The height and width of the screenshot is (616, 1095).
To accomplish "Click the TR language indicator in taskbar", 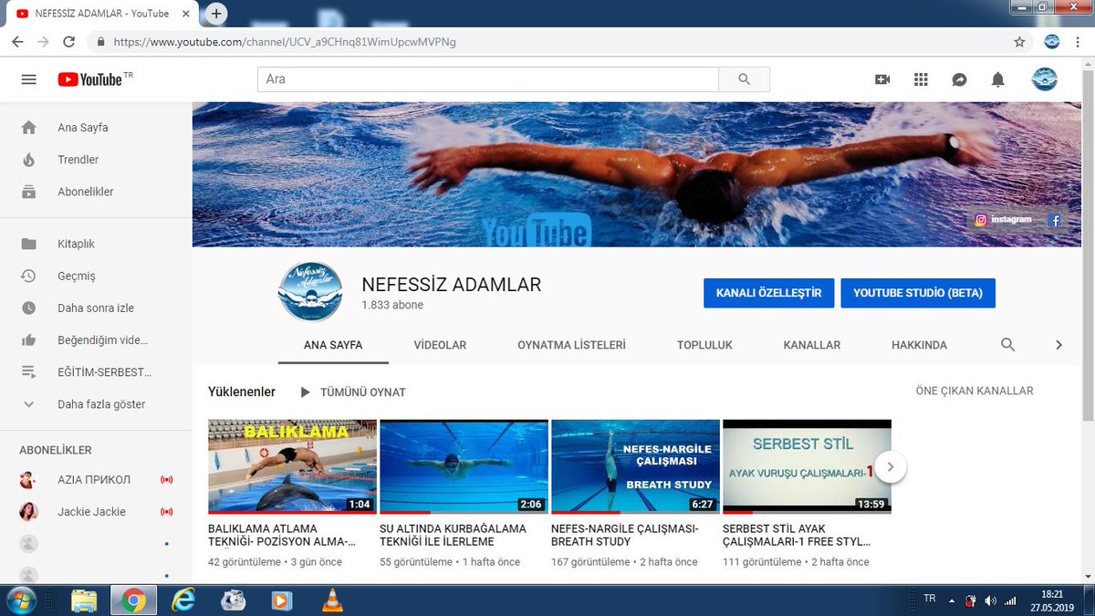I will pos(929,599).
